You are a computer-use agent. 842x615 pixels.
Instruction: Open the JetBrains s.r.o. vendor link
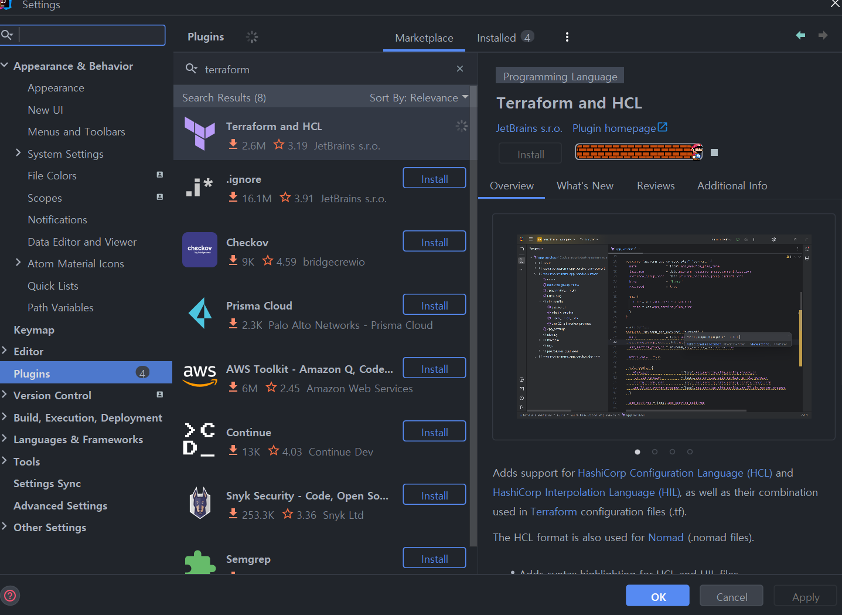pyautogui.click(x=529, y=128)
